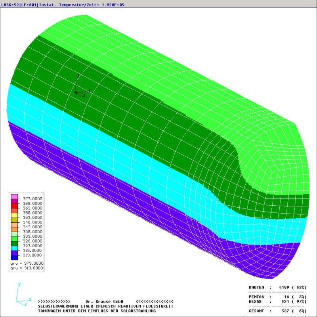The height and width of the screenshot is (317, 317).
Task: Click the 343.0000 legend value label
Action: pyautogui.click(x=32, y=227)
